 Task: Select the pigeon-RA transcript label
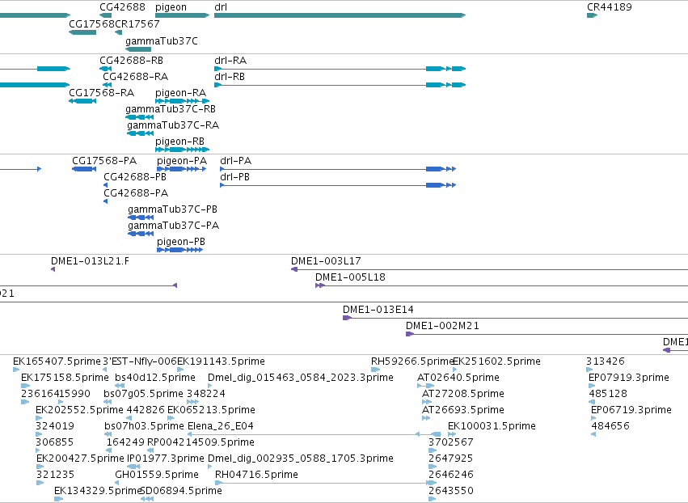point(181,93)
